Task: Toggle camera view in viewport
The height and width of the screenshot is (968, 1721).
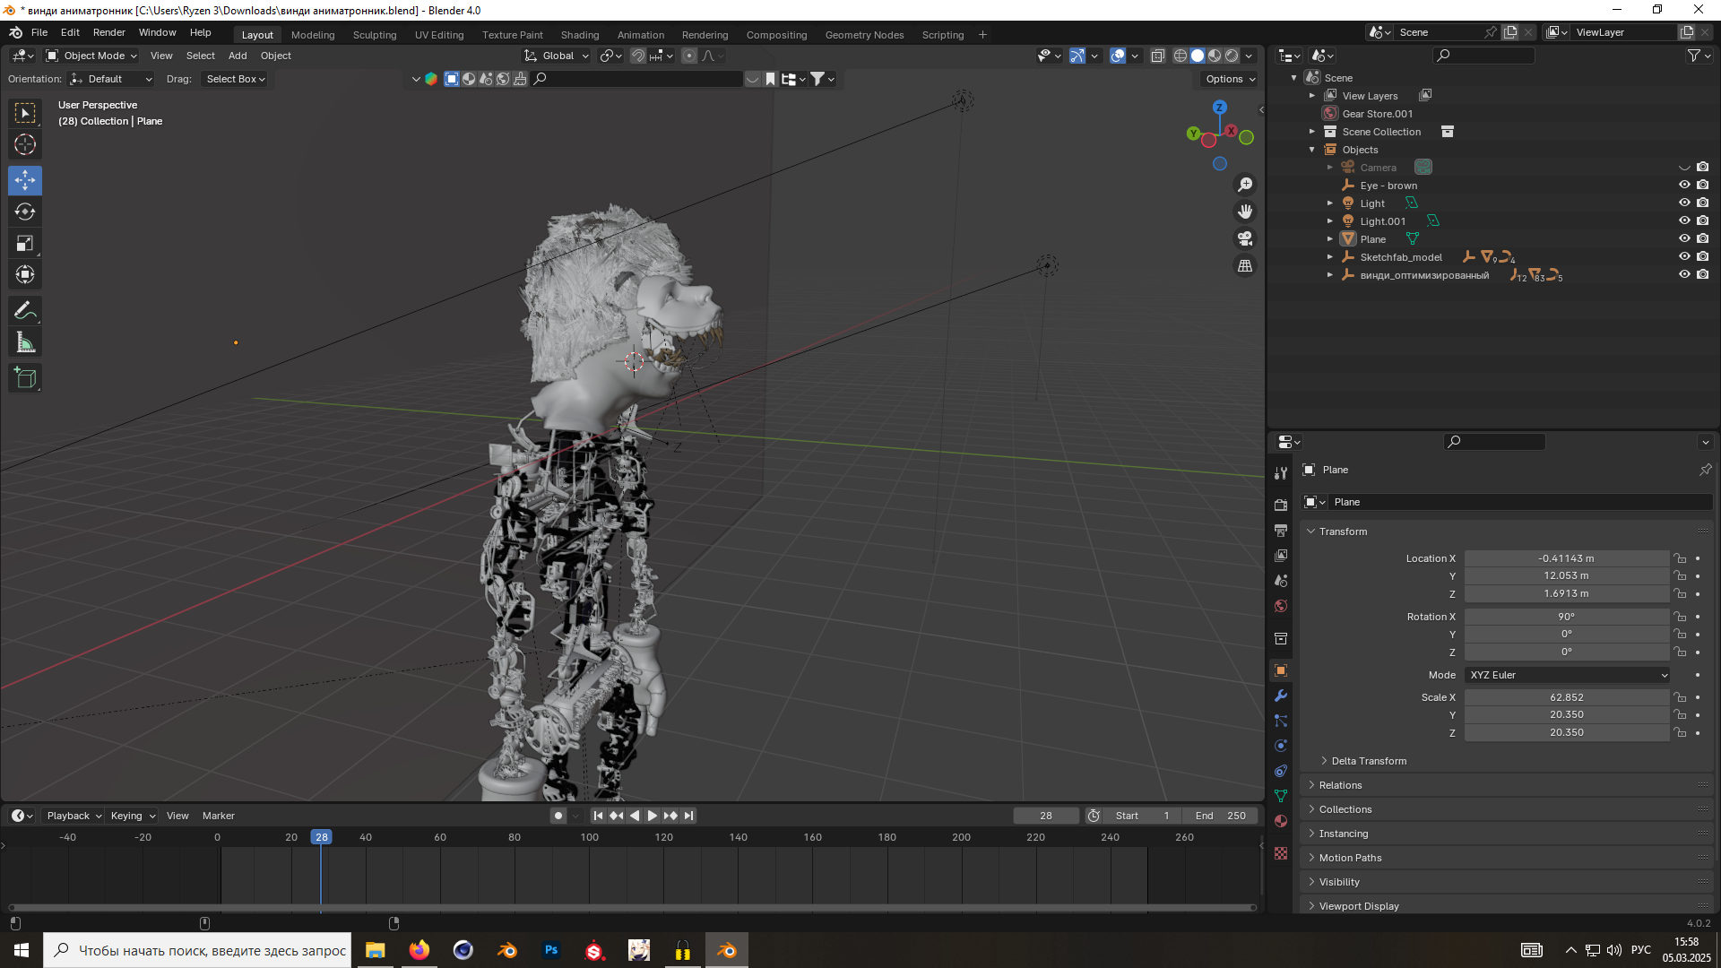Action: [x=1245, y=238]
